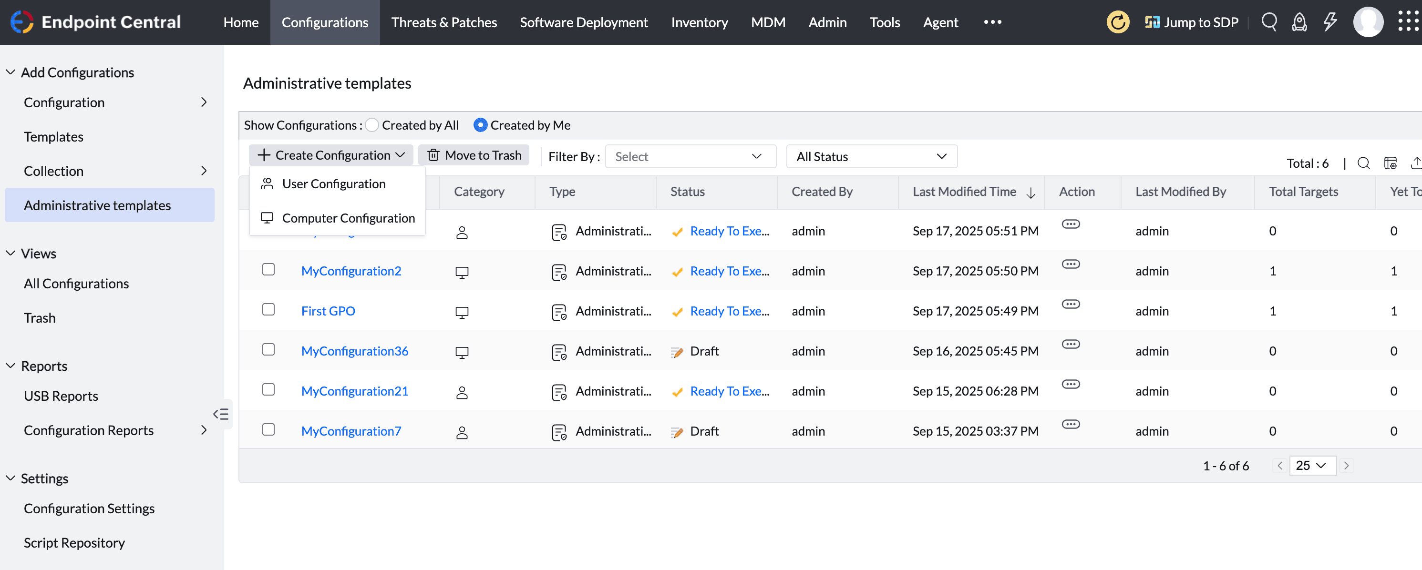Open the All Status dropdown

coord(871,156)
